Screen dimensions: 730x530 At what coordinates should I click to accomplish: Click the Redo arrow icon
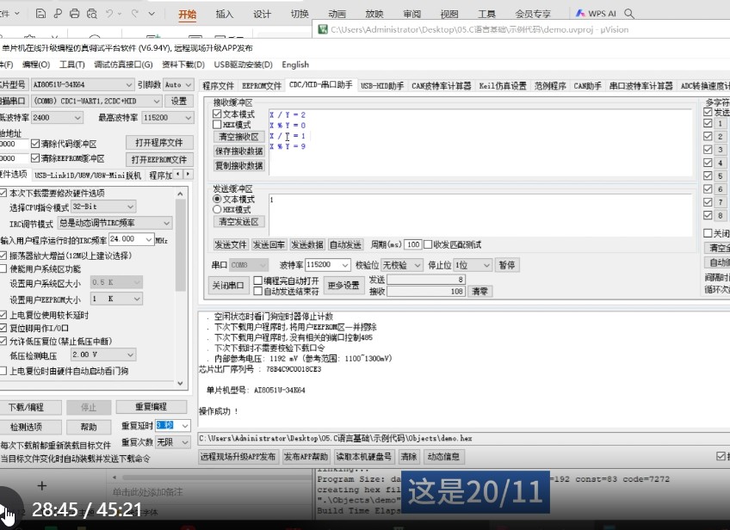click(x=135, y=13)
